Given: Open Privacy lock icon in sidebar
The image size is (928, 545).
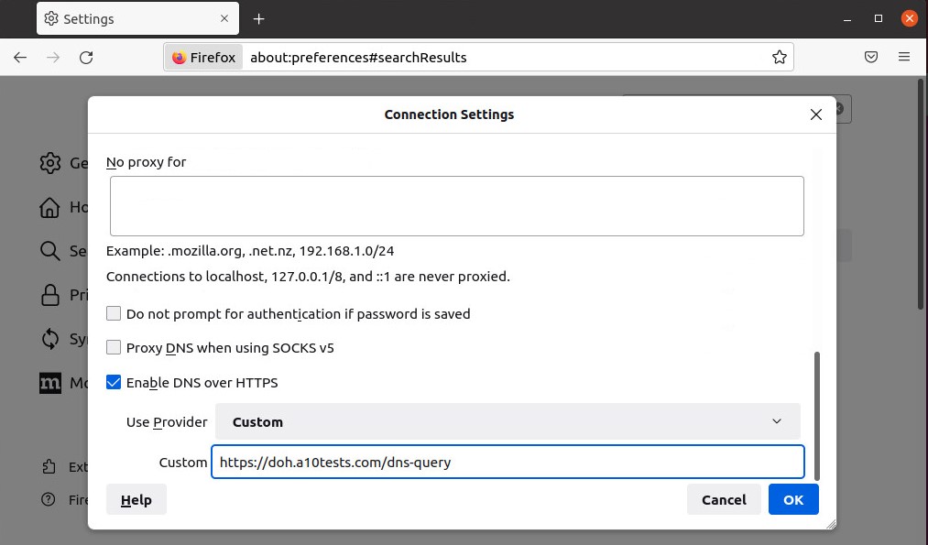Looking at the screenshot, I should [x=50, y=295].
